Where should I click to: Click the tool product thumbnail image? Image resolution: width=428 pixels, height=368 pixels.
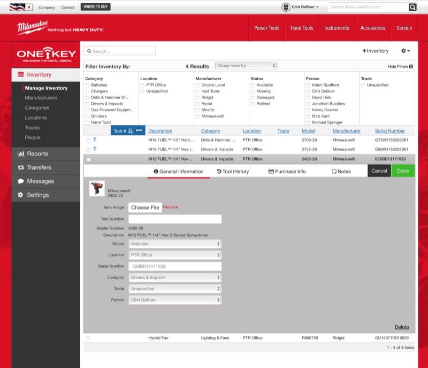coord(97,189)
